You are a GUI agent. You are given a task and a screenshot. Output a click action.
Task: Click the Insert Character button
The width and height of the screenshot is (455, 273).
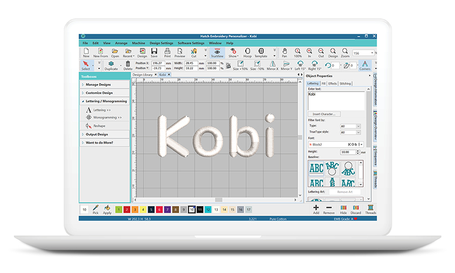pyautogui.click(x=324, y=114)
